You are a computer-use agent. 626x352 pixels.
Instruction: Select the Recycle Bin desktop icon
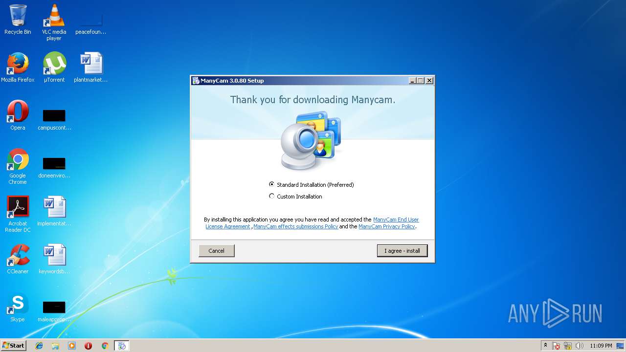point(18,20)
